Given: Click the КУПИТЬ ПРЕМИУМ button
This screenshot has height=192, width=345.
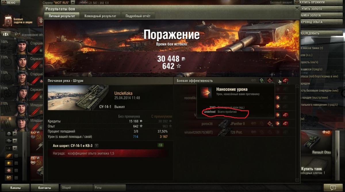Looking at the screenshot, I should (x=311, y=2).
